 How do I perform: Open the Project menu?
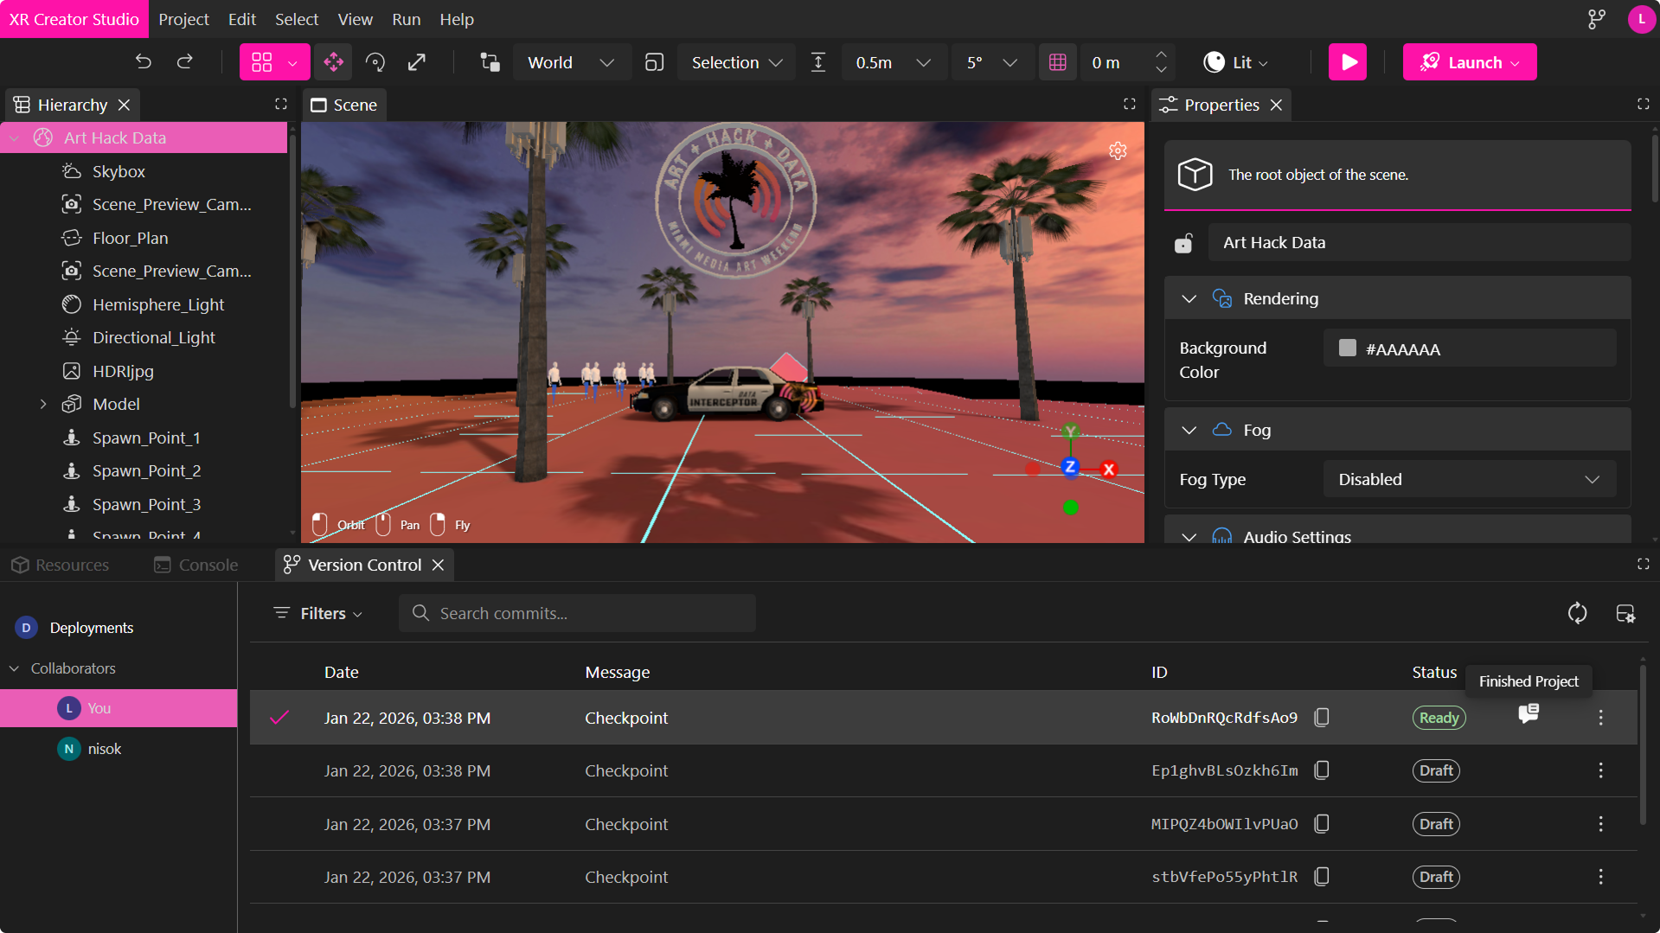pyautogui.click(x=183, y=19)
